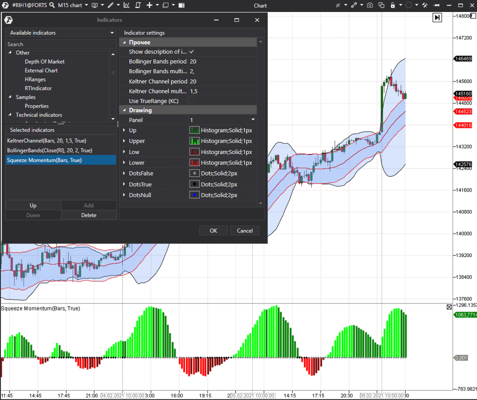Image resolution: width=477 pixels, height=400 pixels.
Task: Open instrument search via magnifier icon
Action: (x=52, y=5)
